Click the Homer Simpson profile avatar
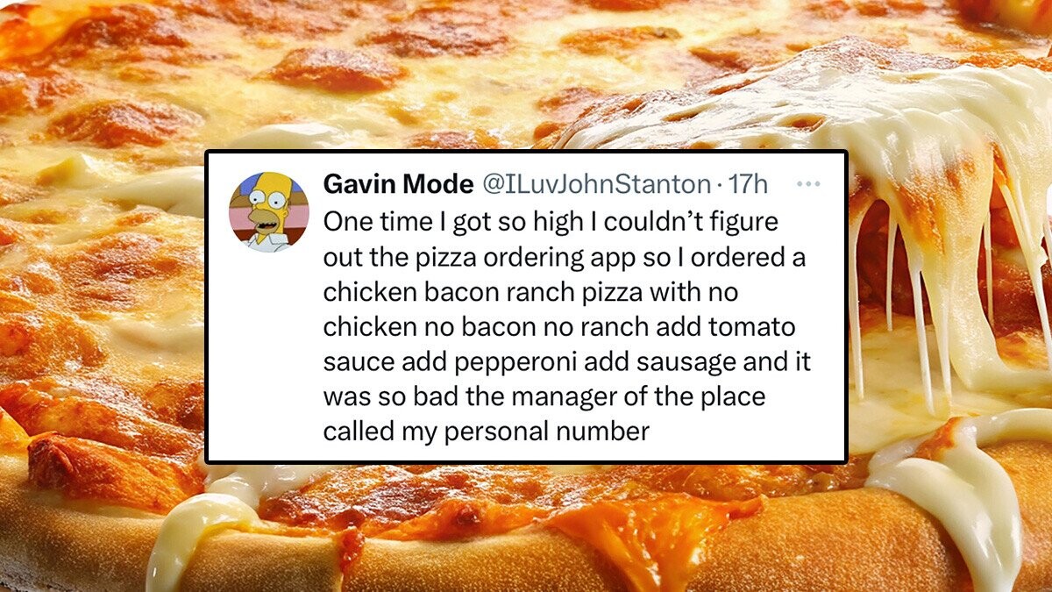Screen dimensions: 1052x592 coord(269,211)
